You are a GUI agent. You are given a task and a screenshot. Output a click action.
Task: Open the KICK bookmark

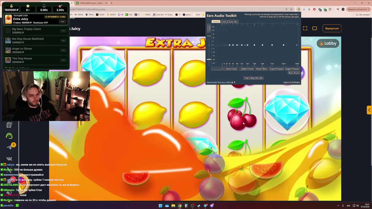click(129, 15)
